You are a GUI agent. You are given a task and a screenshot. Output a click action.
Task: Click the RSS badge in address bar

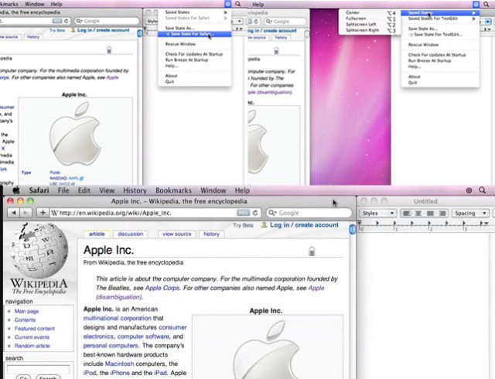point(242,213)
